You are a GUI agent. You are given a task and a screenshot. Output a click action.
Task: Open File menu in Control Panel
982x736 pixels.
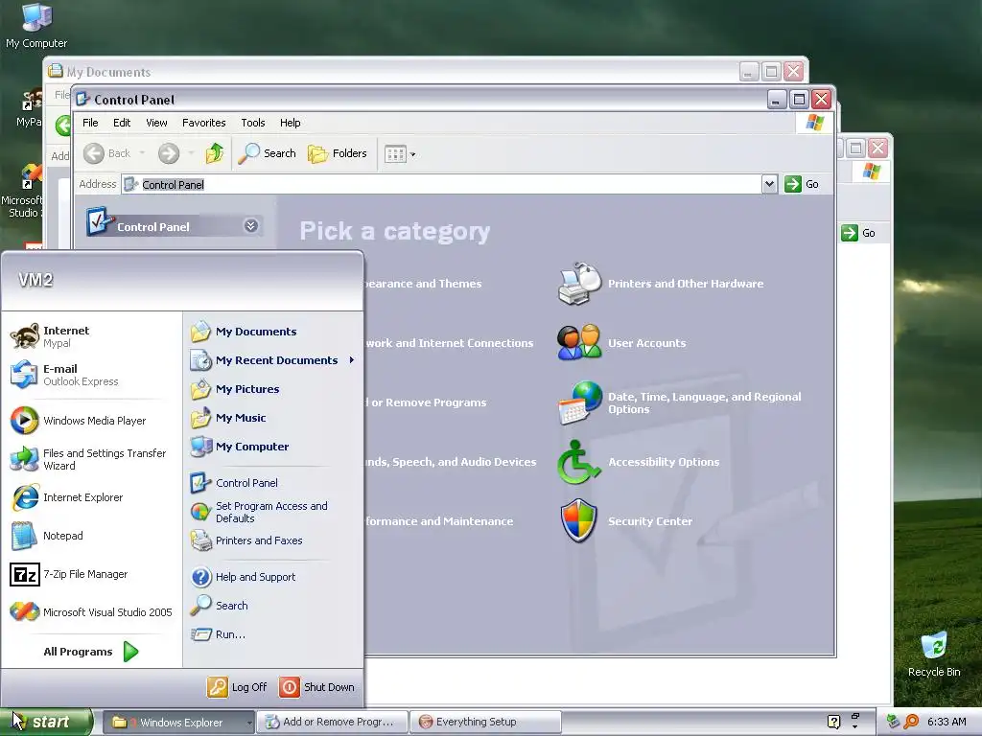(x=90, y=123)
